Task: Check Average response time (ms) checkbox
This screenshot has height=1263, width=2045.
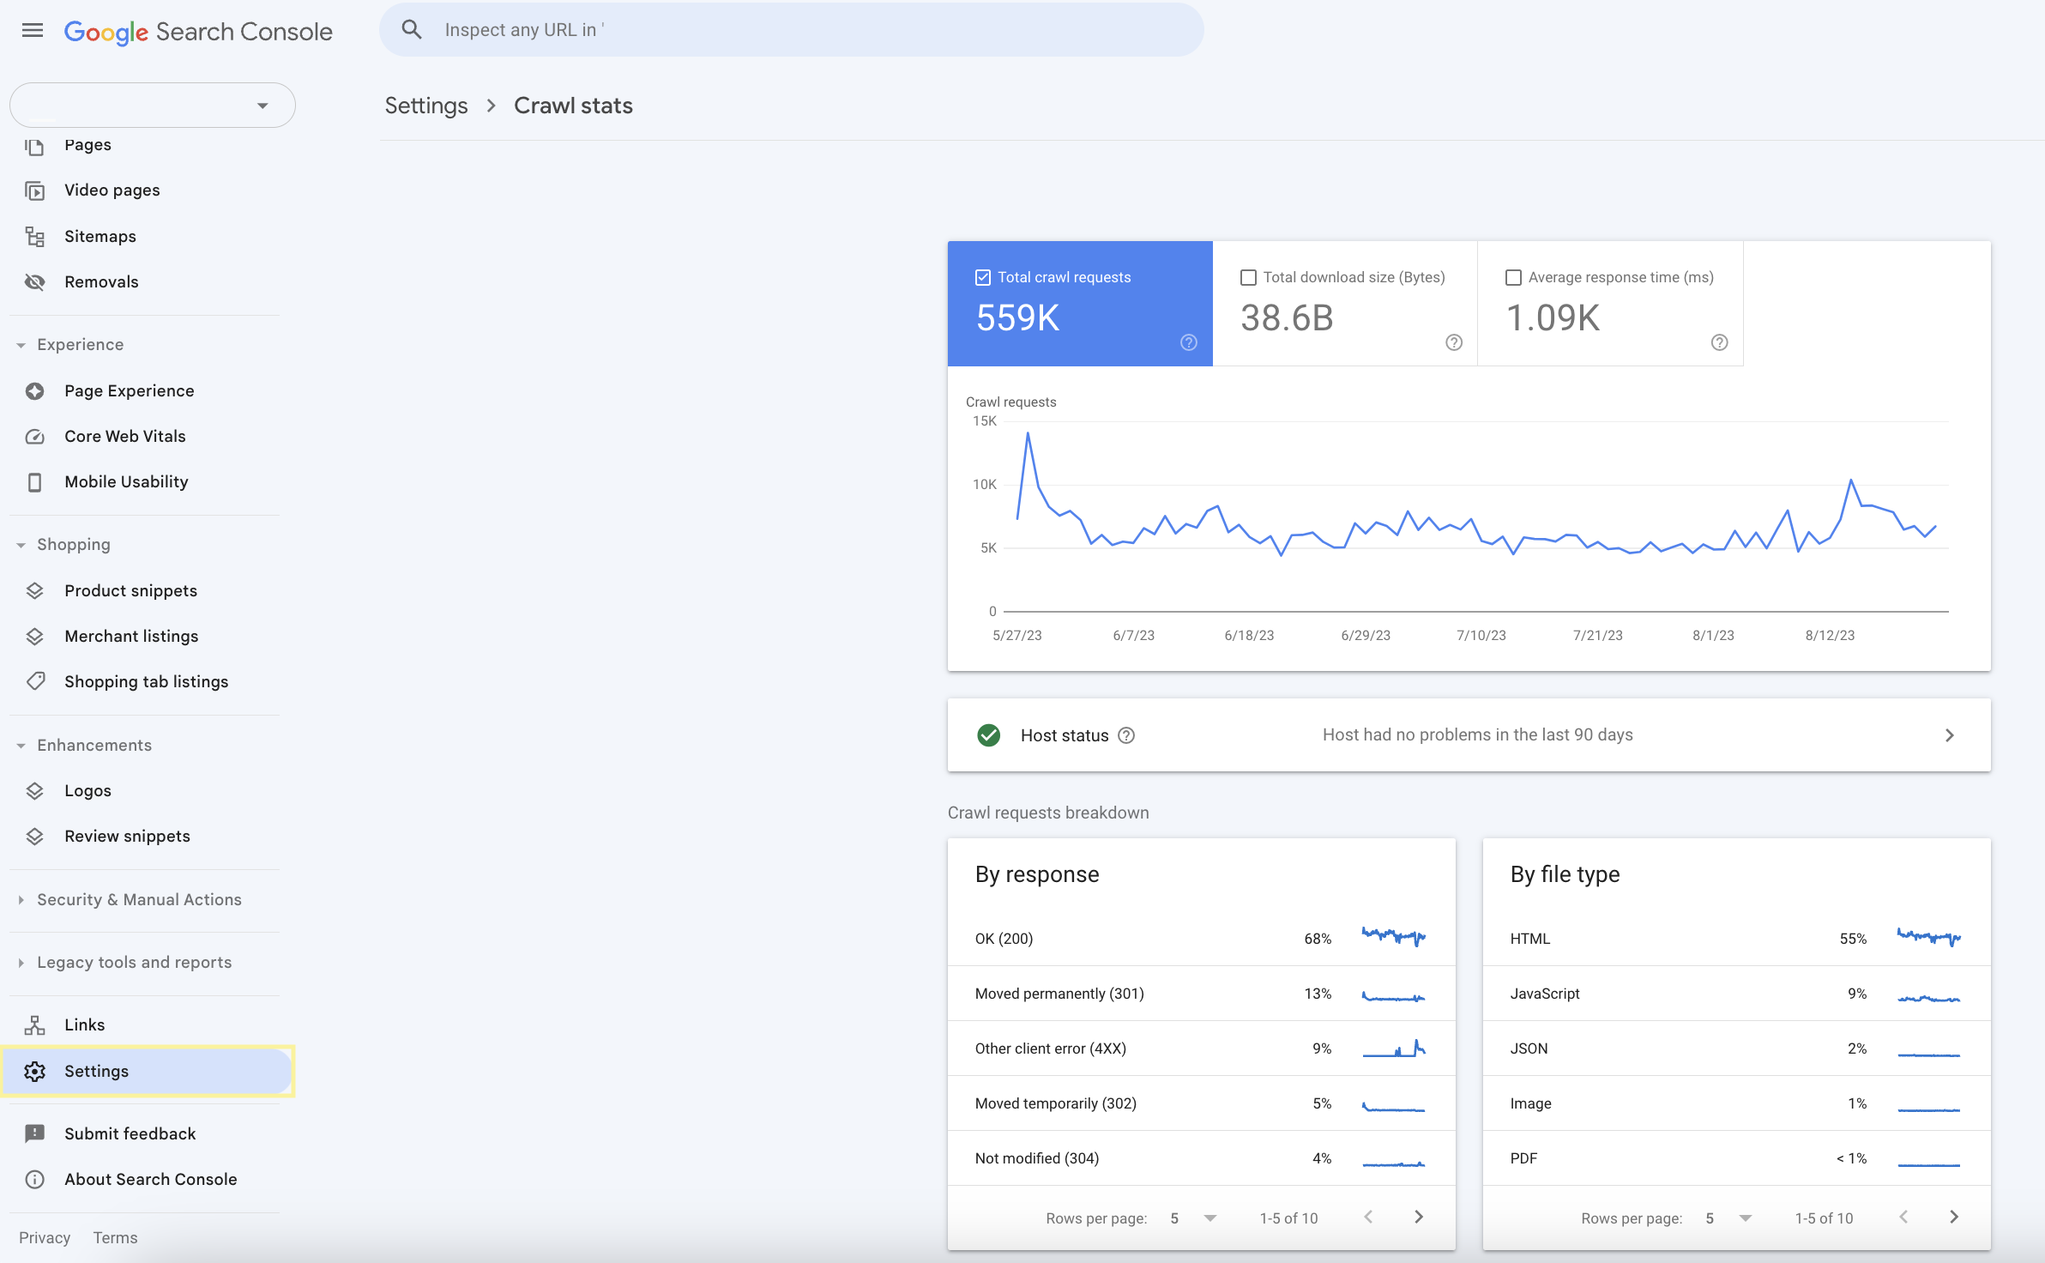Action: (1514, 277)
